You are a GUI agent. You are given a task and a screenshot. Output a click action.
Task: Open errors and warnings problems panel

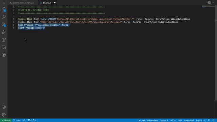[x=32, y=120]
